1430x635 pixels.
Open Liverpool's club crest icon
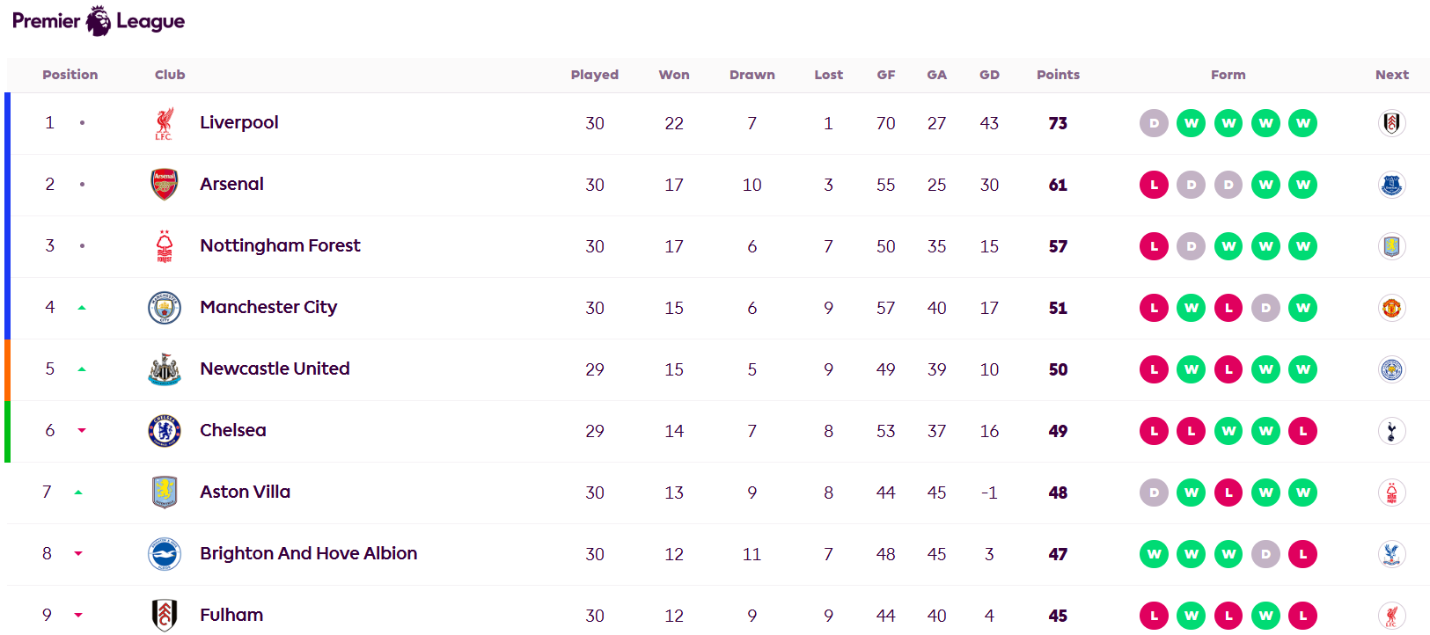[165, 123]
